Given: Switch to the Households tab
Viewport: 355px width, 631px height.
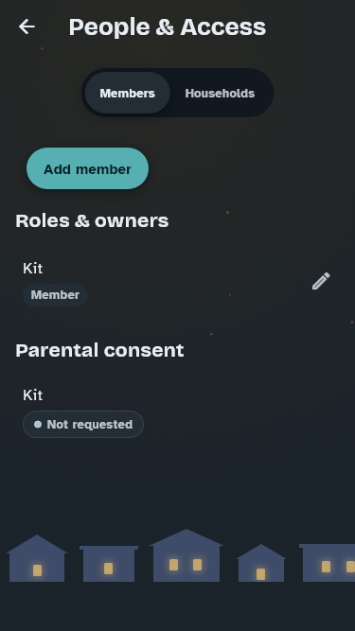Looking at the screenshot, I should (220, 94).
